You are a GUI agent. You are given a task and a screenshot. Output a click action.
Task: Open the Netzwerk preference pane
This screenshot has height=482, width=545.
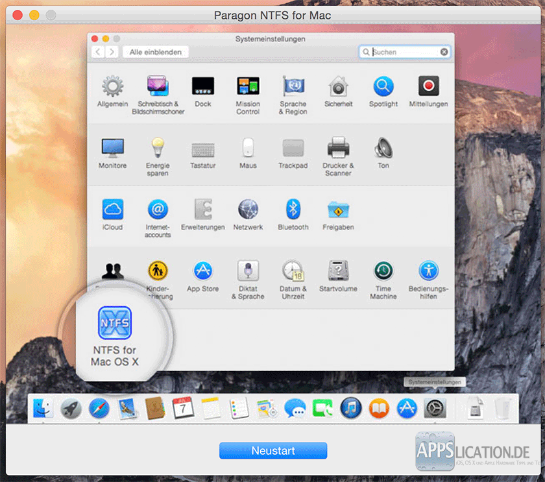(248, 215)
